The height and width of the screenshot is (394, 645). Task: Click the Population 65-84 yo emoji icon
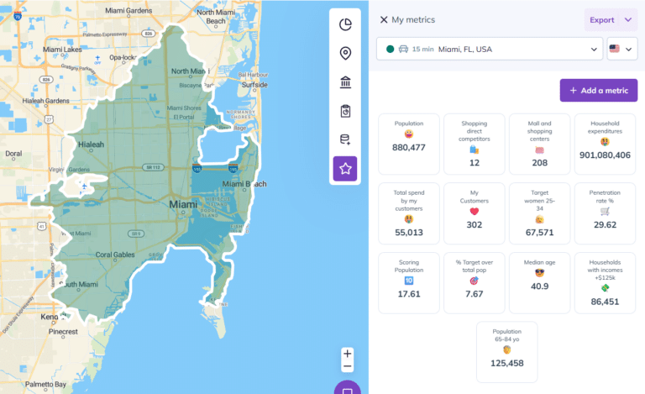506,349
